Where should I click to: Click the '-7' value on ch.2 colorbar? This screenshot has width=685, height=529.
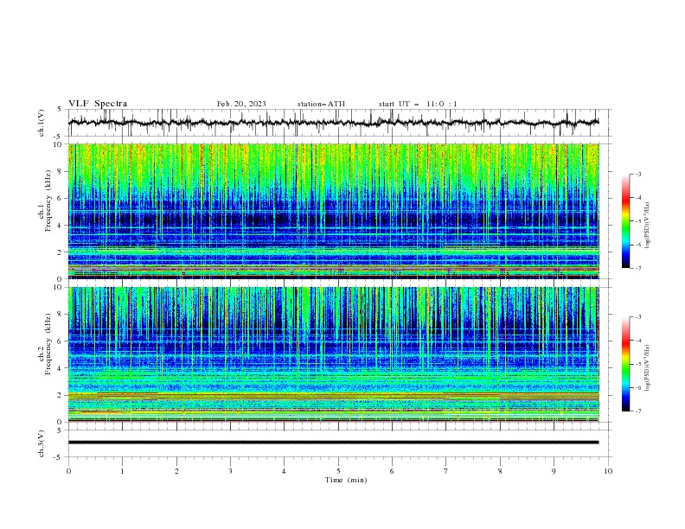pyautogui.click(x=637, y=411)
